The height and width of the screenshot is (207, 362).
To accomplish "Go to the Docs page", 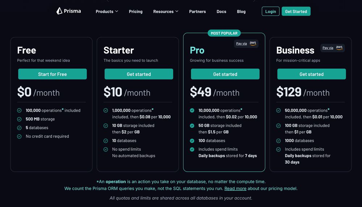I will 221,12.
